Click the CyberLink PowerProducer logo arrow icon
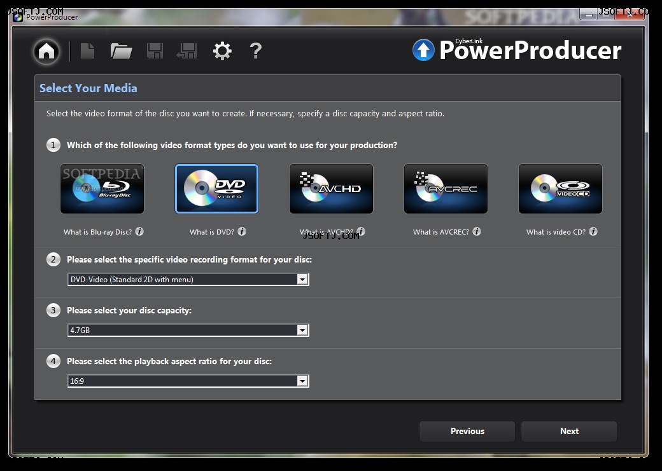 tap(423, 50)
